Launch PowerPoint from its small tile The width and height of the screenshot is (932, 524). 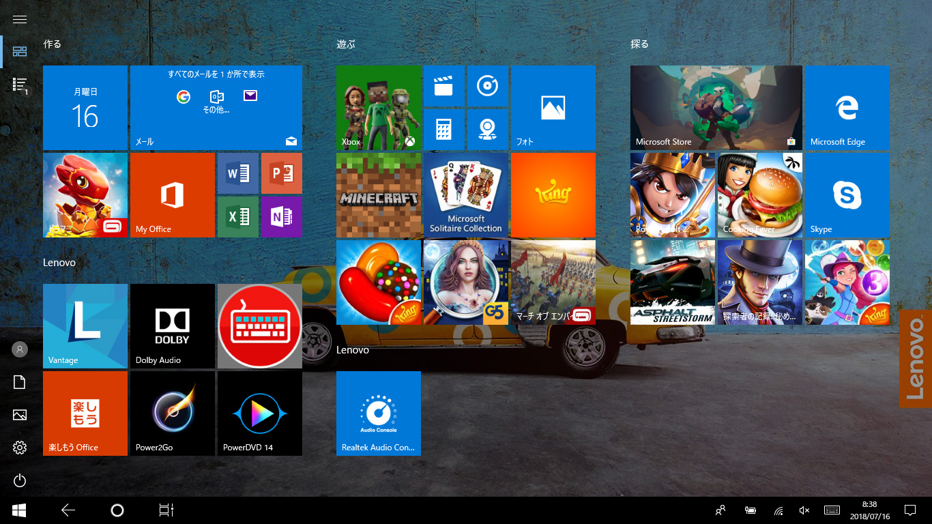click(x=282, y=173)
